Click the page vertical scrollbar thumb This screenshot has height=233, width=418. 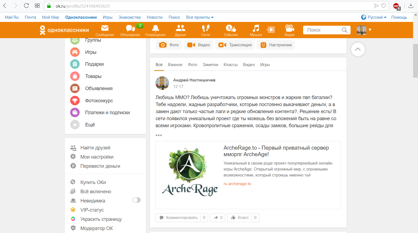415,61
